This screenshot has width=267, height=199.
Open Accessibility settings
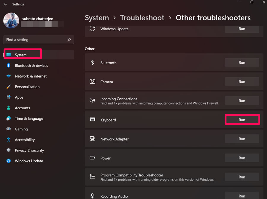click(x=39, y=140)
